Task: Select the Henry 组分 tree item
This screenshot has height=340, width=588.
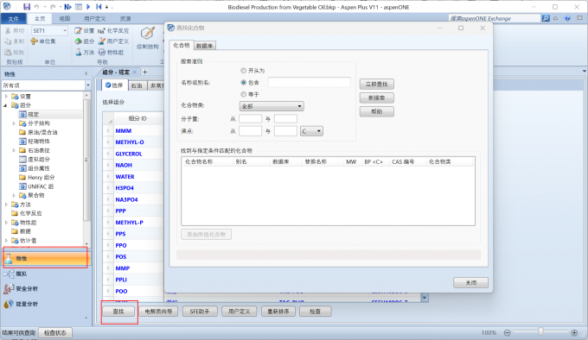Action: click(41, 177)
